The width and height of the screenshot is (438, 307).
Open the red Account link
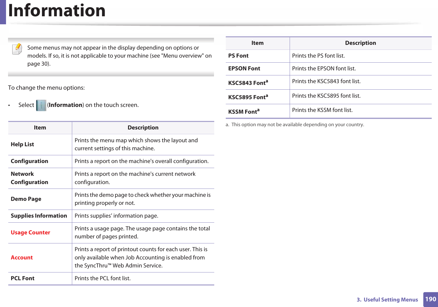(22, 258)
